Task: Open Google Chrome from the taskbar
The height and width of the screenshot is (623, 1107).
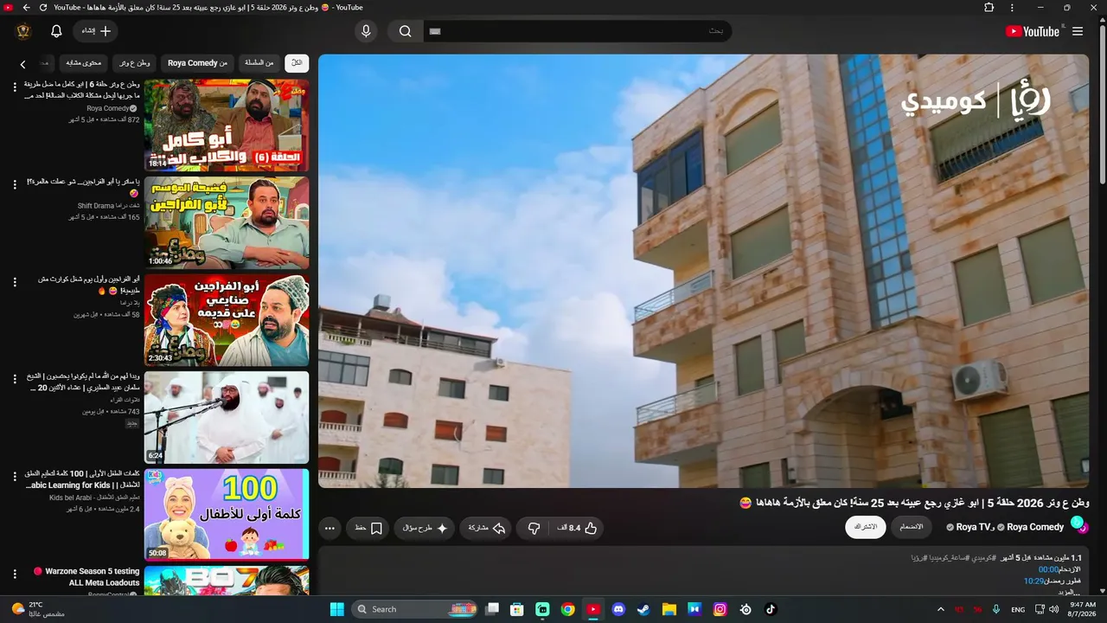Action: (567, 609)
